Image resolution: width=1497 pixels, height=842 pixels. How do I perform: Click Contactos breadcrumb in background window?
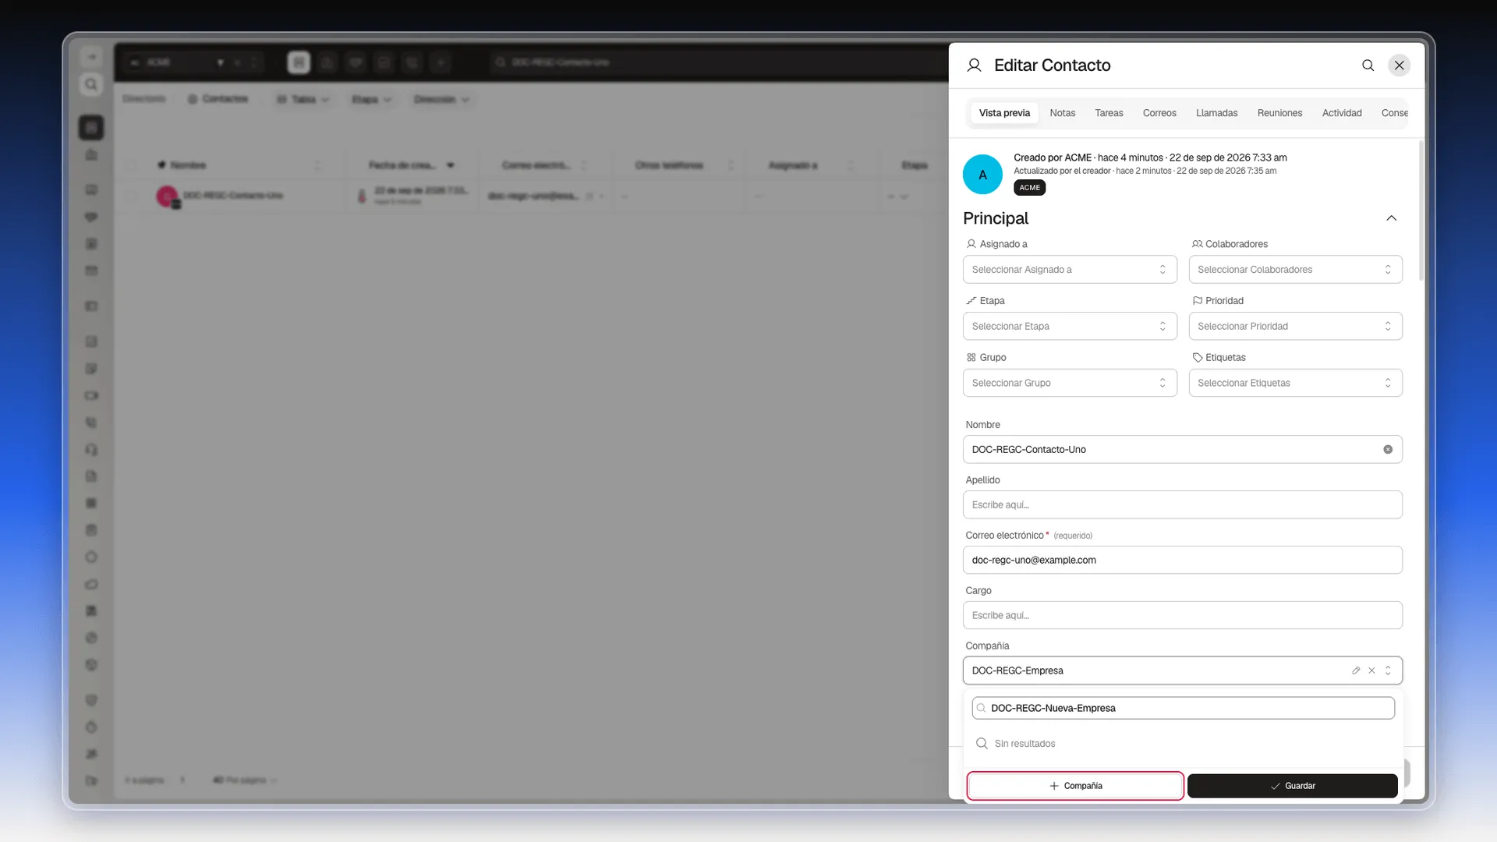(x=218, y=99)
